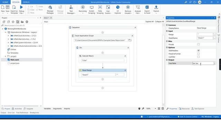Screen dimensions: 221x124
Task: Click the New project icon
Action: [x=3, y=7]
